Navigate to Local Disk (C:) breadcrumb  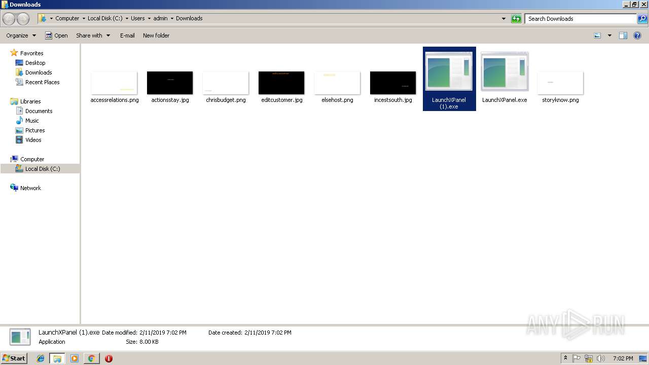[105, 18]
